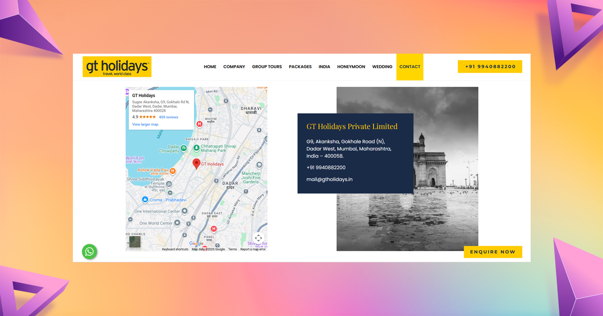
Task: Open the View larger map link
Action: [x=145, y=124]
